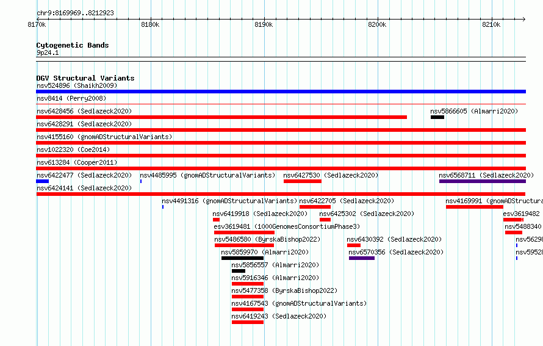Click nsv6428456 (Sedlazeck2020) label

coord(84,111)
